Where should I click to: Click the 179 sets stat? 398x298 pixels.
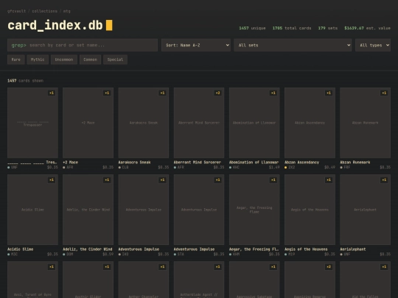328,28
